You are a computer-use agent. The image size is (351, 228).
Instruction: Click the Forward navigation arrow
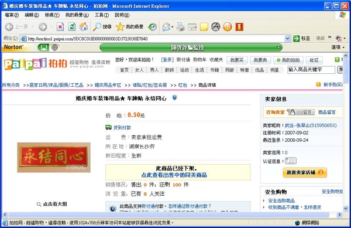(43, 27)
